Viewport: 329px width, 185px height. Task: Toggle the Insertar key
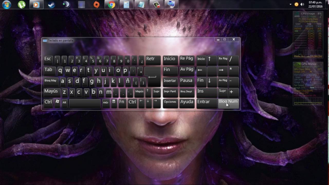click(170, 82)
